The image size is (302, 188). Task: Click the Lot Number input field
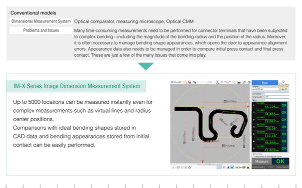coord(277,94)
